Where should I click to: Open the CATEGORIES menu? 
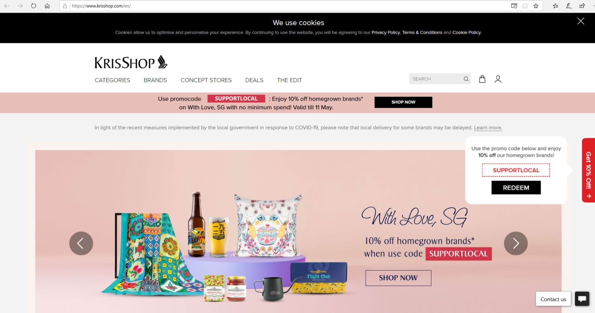click(x=112, y=80)
